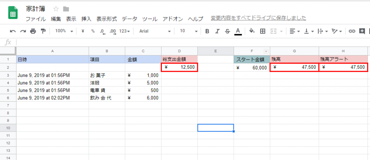Open the zoom 100% dropdown
Viewport: 370px width, 160px height.
[x=64, y=31]
